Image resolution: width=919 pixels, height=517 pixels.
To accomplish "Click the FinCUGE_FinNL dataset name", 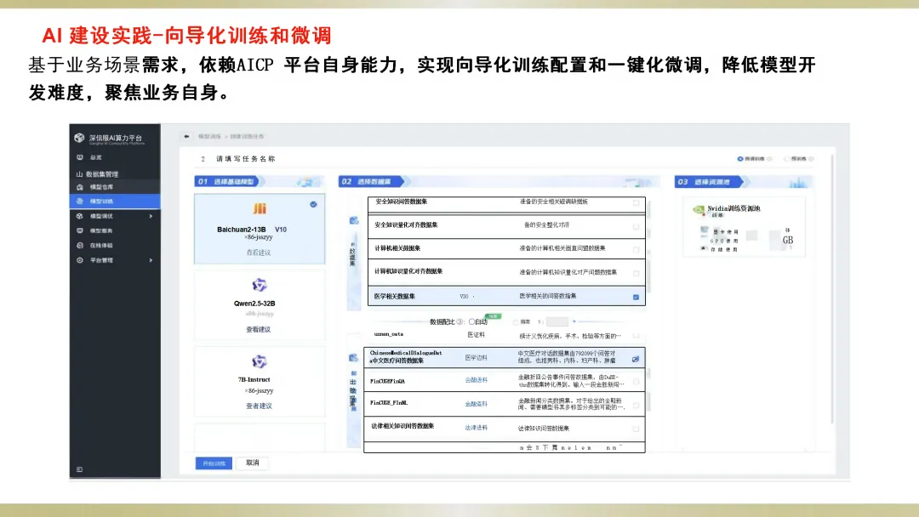I will click(389, 403).
